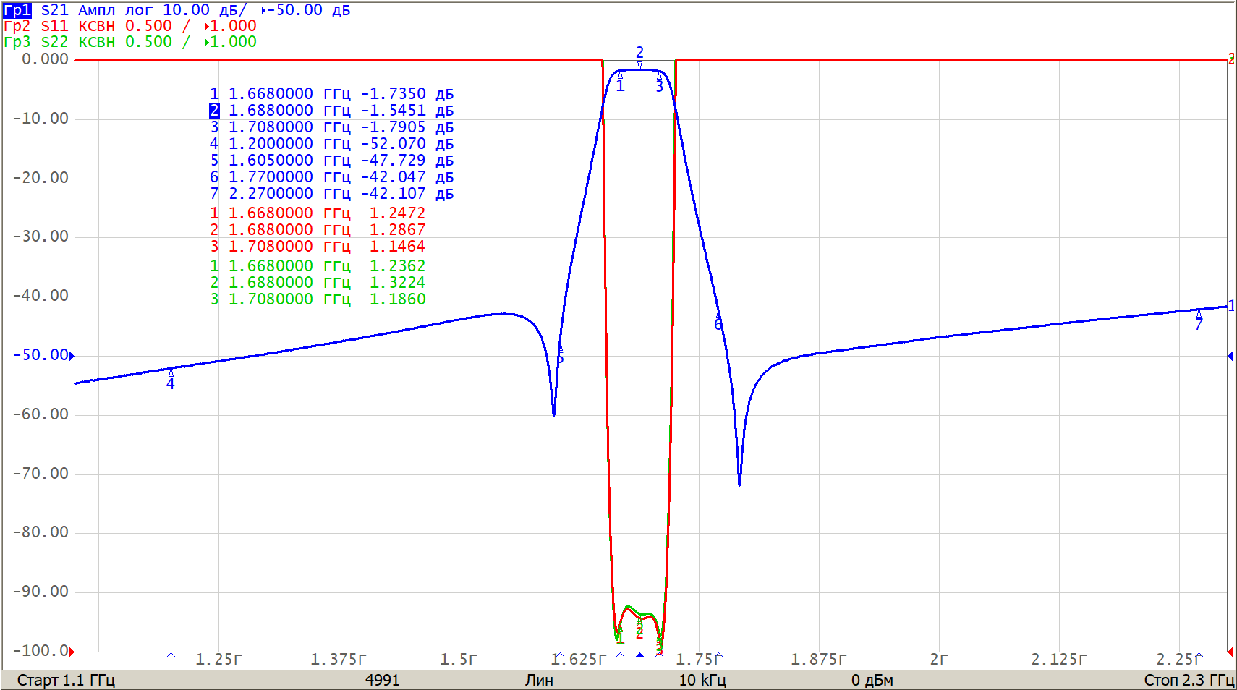1237x690 pixels.
Task: Click blue reference level pointer at -50.00
Action: click(72, 355)
